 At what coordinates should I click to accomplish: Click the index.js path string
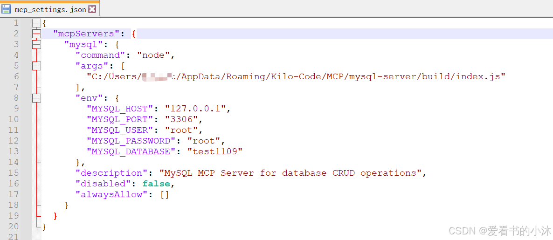click(x=296, y=76)
